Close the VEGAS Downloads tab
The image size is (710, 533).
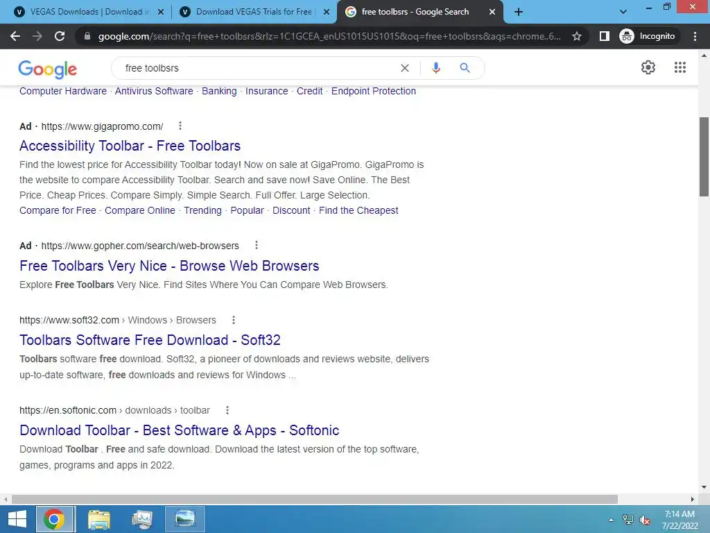click(160, 12)
